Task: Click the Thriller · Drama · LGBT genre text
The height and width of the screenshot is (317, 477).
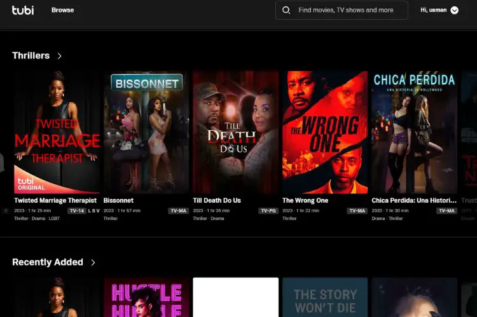Action: [37, 219]
